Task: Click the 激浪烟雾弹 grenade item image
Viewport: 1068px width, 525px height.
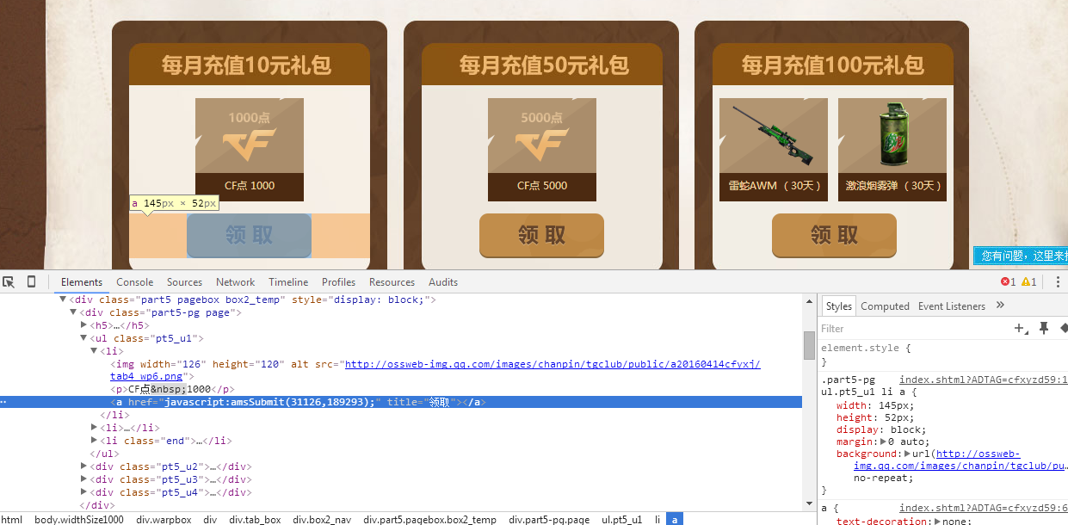Action: click(892, 150)
